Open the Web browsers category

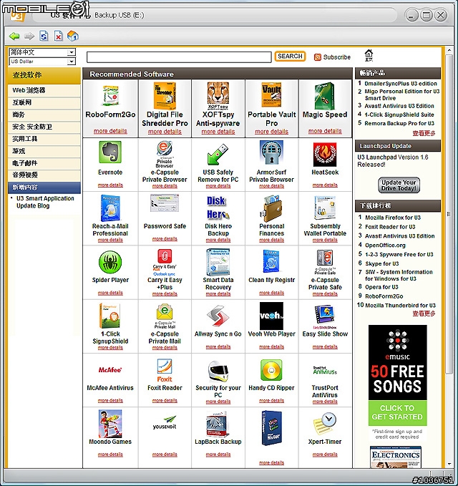(x=44, y=90)
